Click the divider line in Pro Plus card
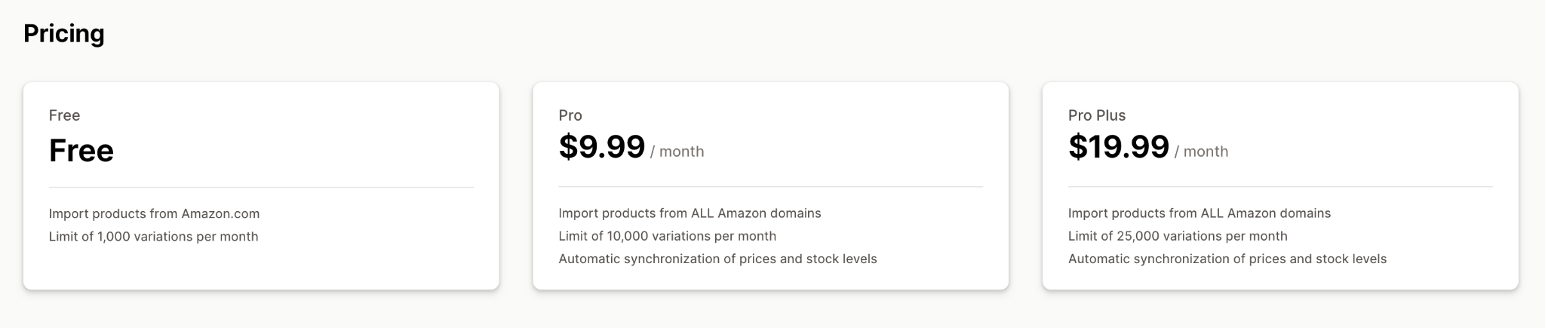1545x328 pixels. coord(1280,186)
